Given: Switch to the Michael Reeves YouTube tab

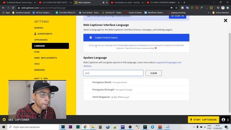Looking at the screenshot, I should coord(19,3).
